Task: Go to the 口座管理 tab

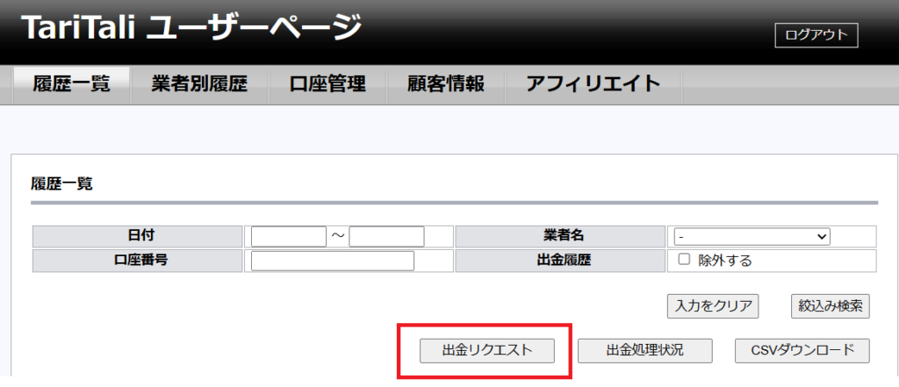Action: [327, 85]
